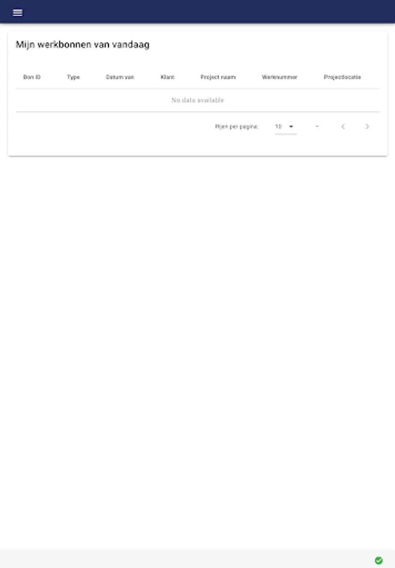Sort by Klant column header

[x=167, y=77]
